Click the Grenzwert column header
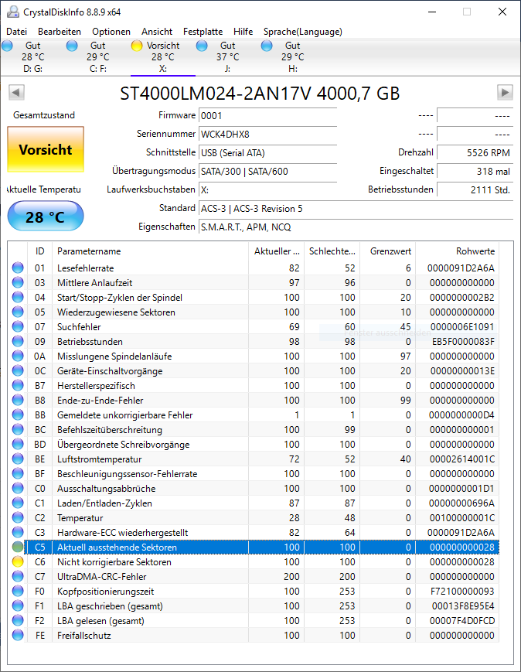Image resolution: width=521 pixels, height=672 pixels. [x=387, y=251]
